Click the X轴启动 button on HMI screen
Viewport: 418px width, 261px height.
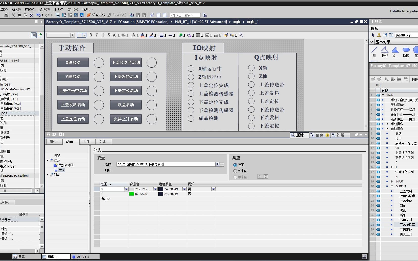tap(73, 62)
